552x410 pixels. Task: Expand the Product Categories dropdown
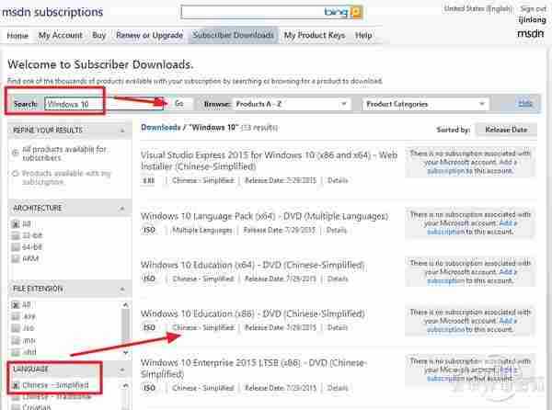tap(434, 104)
